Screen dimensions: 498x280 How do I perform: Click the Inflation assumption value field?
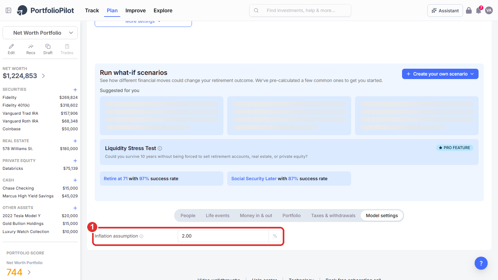(x=223, y=236)
